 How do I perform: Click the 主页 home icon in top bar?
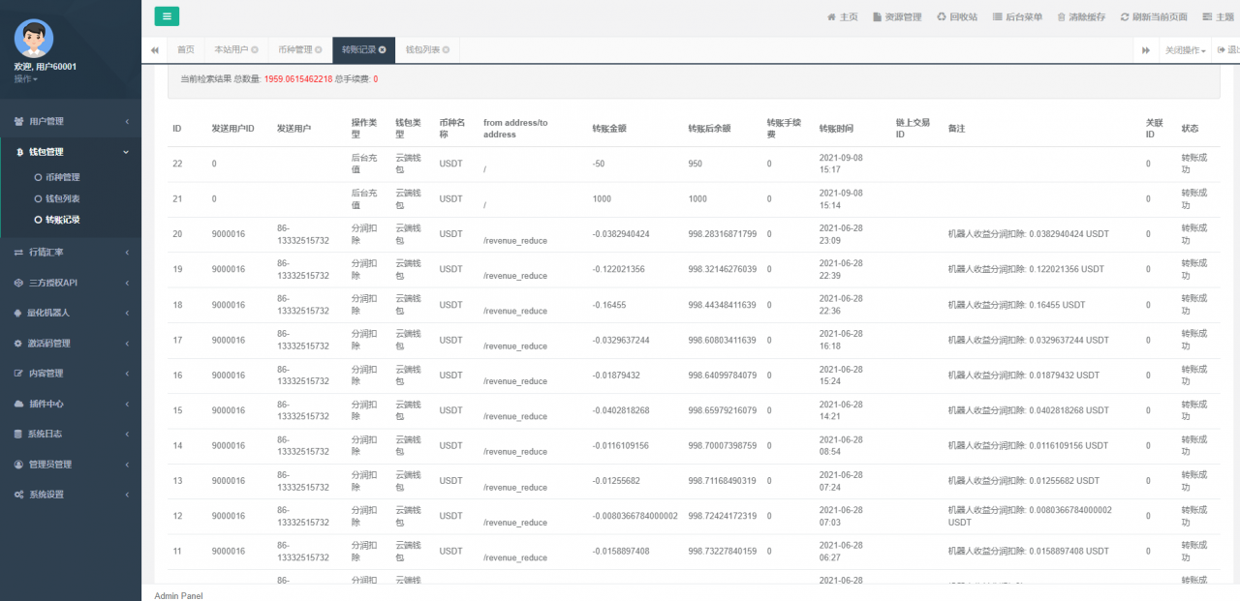click(842, 16)
